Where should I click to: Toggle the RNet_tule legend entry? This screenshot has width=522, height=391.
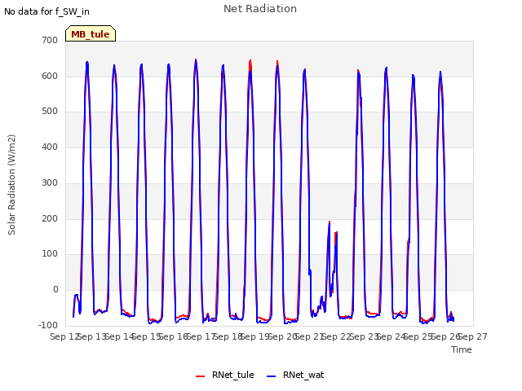tap(225, 375)
